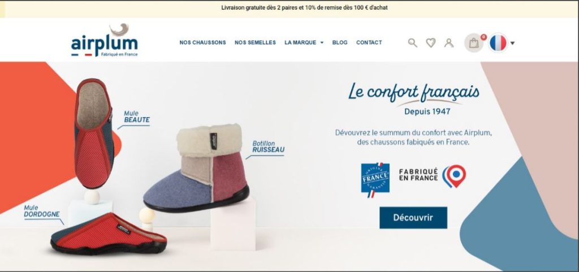Expand the language selector arrow
This screenshot has height=272, width=579.
512,43
